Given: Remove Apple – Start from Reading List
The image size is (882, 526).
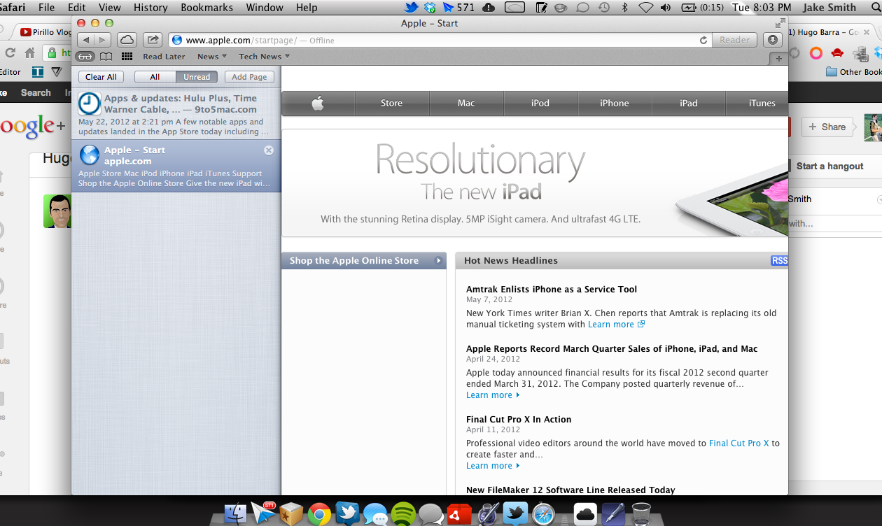Looking at the screenshot, I should tap(269, 150).
